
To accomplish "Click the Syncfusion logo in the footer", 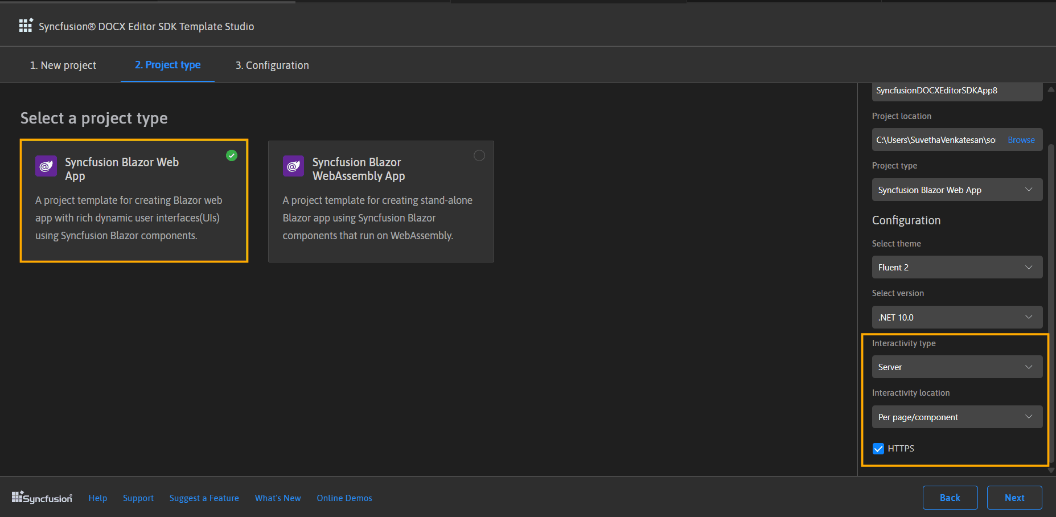I will click(42, 497).
